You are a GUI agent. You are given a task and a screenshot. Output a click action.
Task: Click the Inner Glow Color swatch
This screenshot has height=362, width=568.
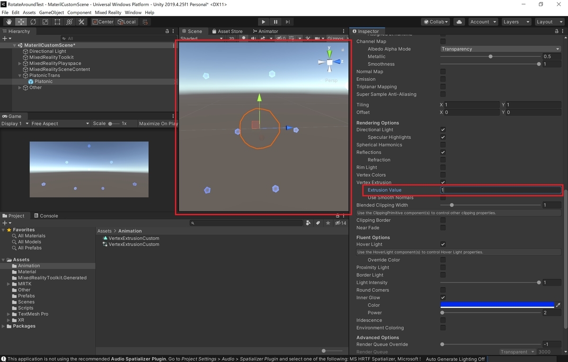coord(497,305)
